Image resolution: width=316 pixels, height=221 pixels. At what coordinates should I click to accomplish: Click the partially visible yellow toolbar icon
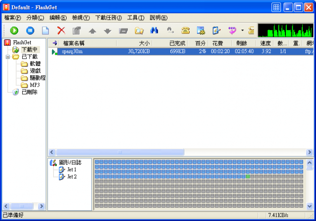251,31
